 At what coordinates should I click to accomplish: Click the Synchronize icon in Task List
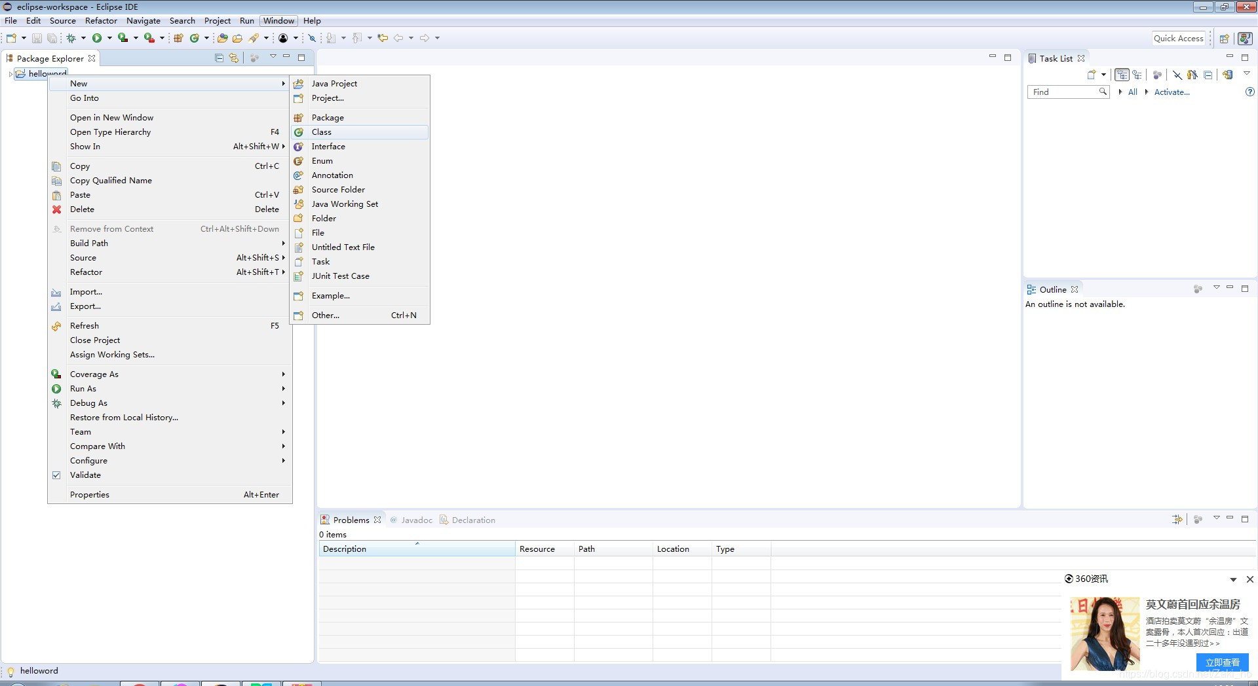[1227, 75]
